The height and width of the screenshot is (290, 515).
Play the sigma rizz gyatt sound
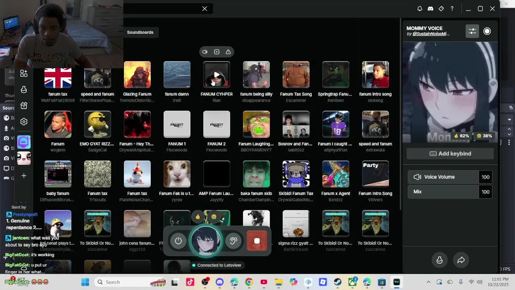(x=296, y=224)
